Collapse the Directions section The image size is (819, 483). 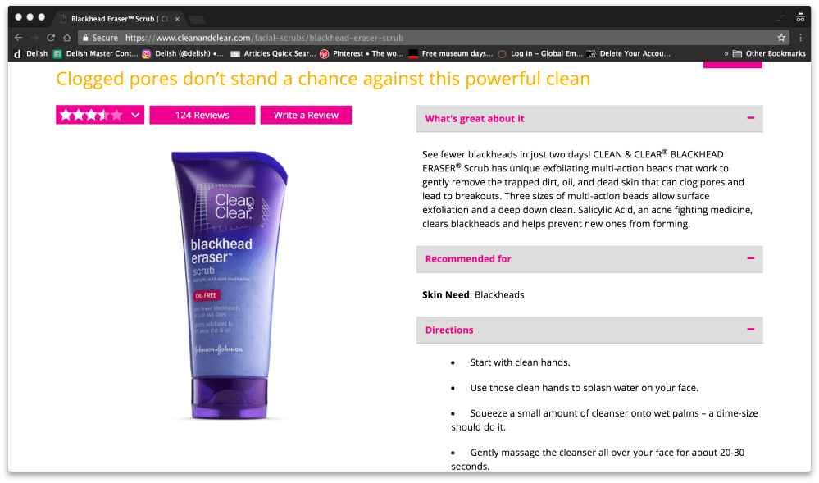[751, 330]
